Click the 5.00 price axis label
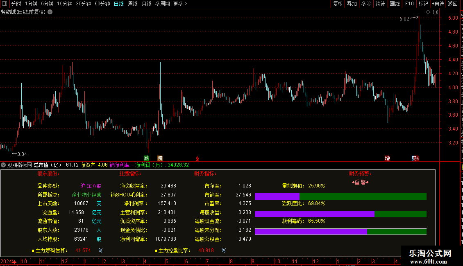Image resolution: width=463 pixels, height=266 pixels. point(453,18)
